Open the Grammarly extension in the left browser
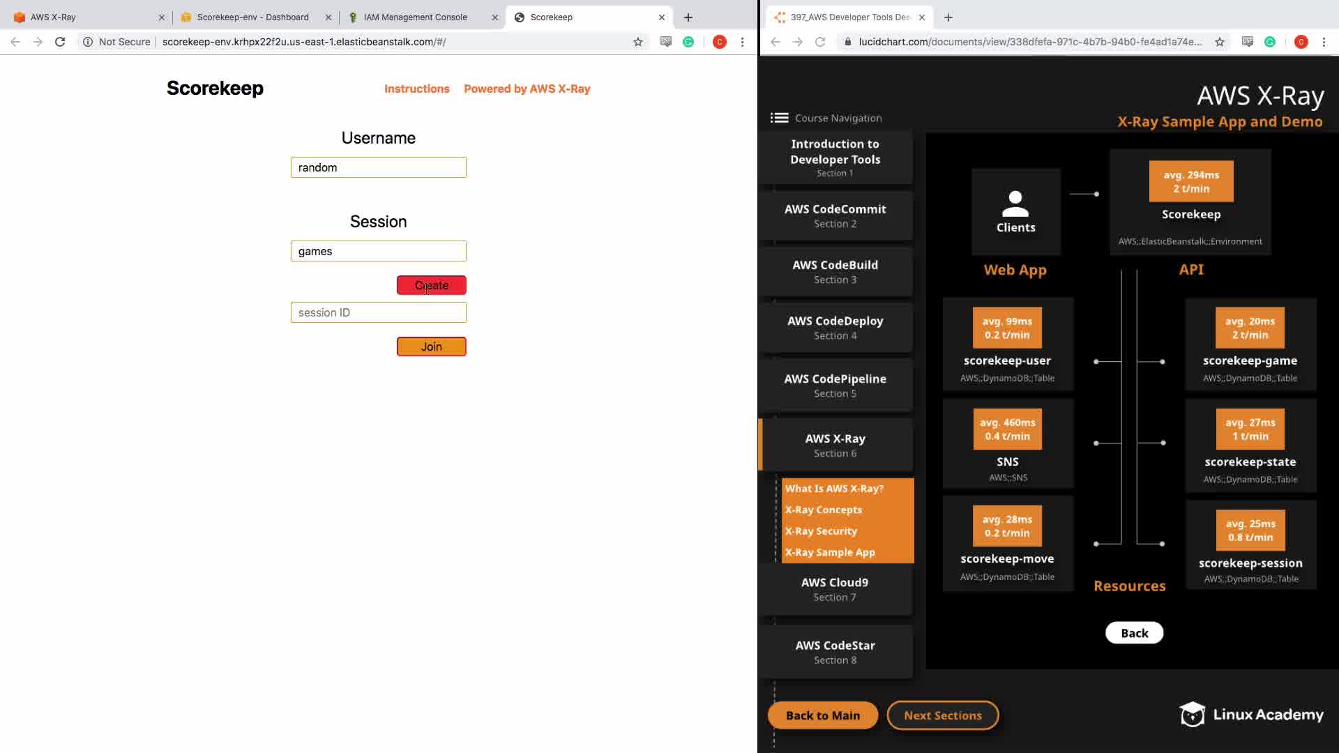This screenshot has width=1339, height=753. [688, 42]
